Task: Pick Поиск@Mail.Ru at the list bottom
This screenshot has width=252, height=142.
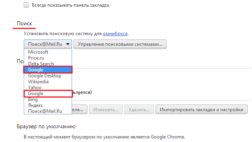Action: [x=48, y=111]
